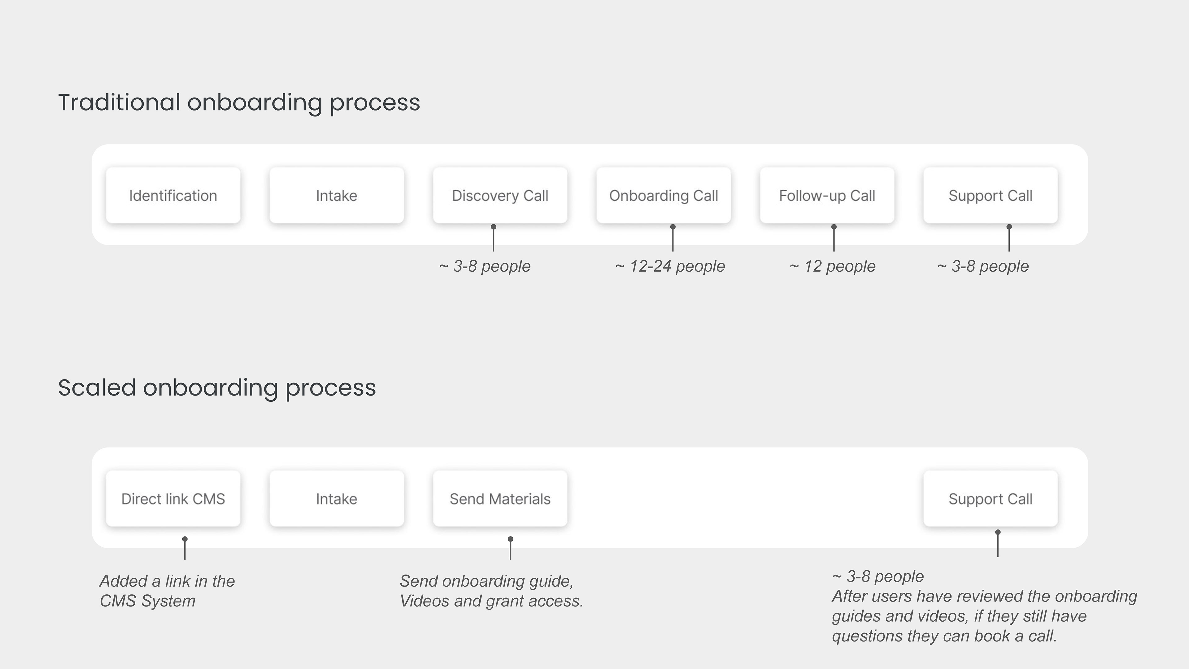Select the Support Call box in the Scaled process
1189x669 pixels.
tap(990, 499)
